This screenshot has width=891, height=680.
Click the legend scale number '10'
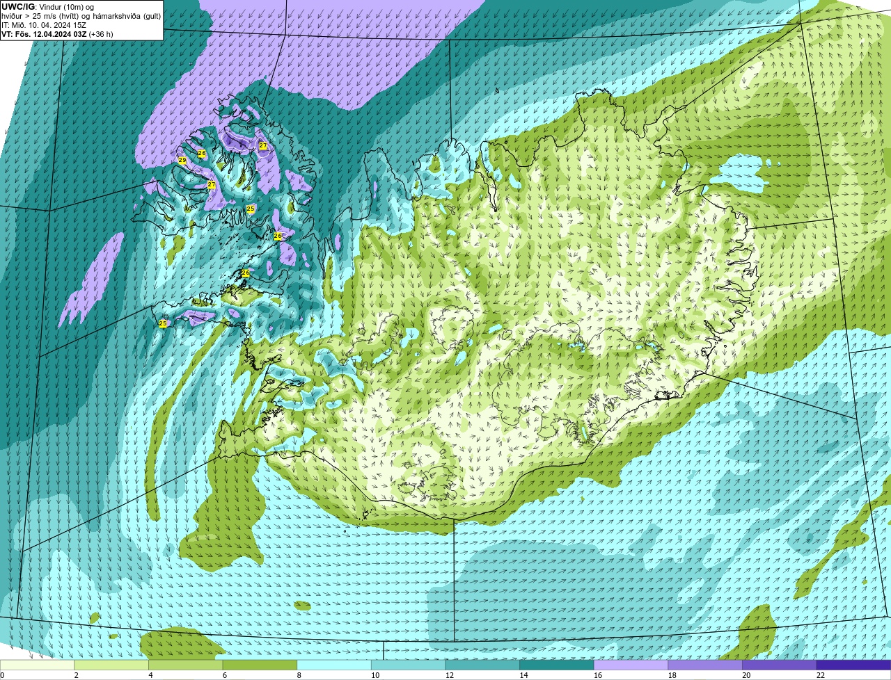click(375, 675)
